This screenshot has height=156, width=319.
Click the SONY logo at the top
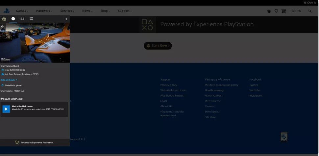310,3
